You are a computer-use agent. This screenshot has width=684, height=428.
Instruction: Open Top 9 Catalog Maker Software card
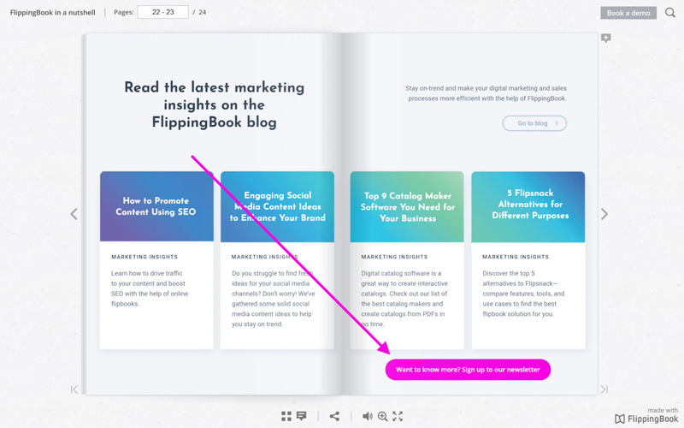407,260
